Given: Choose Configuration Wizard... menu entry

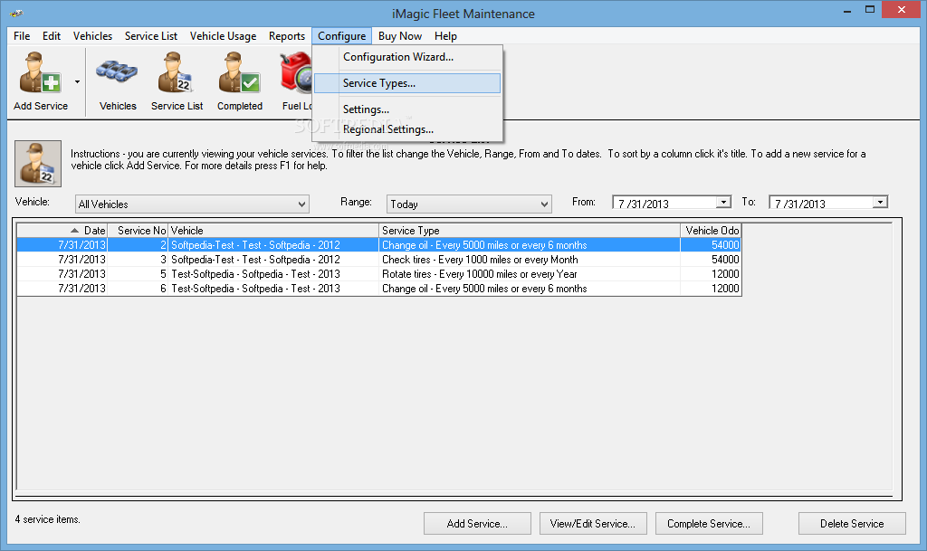Looking at the screenshot, I should tap(407, 57).
